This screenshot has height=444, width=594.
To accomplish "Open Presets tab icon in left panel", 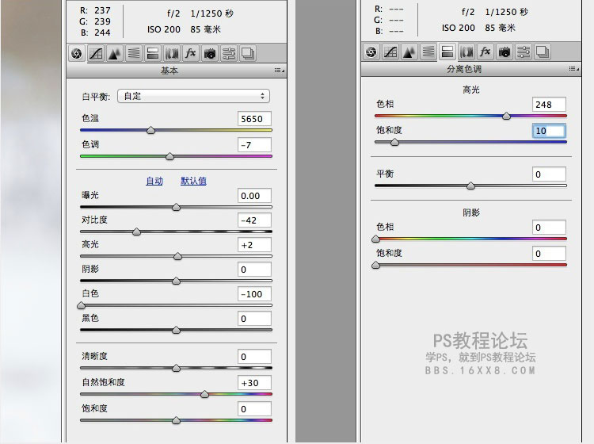I will [x=228, y=53].
